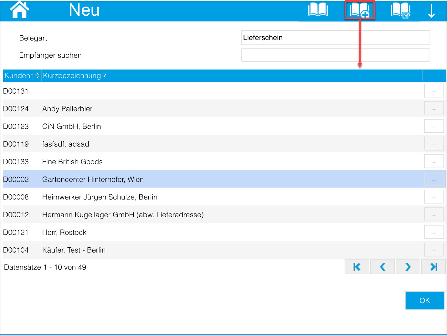Select customer number D00131
Screen dimensions: 447x335
coord(16,91)
